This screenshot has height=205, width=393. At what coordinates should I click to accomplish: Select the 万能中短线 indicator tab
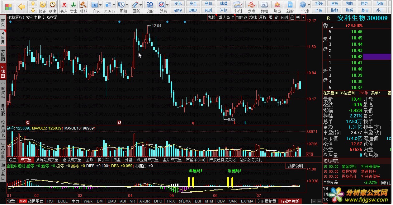coord(290,201)
